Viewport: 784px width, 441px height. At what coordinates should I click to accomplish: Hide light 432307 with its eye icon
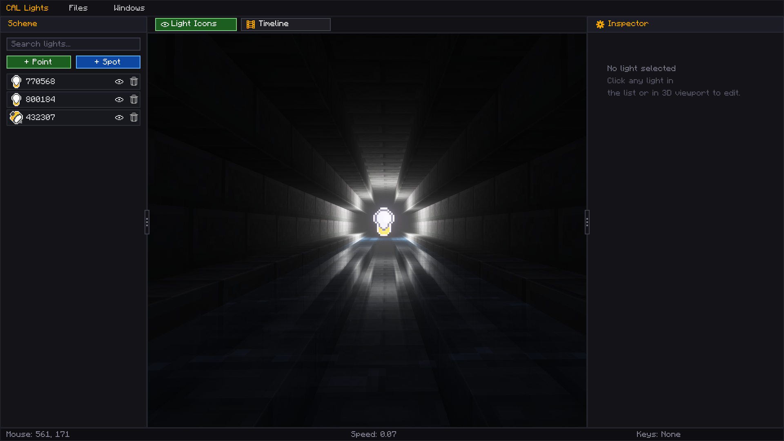point(119,118)
